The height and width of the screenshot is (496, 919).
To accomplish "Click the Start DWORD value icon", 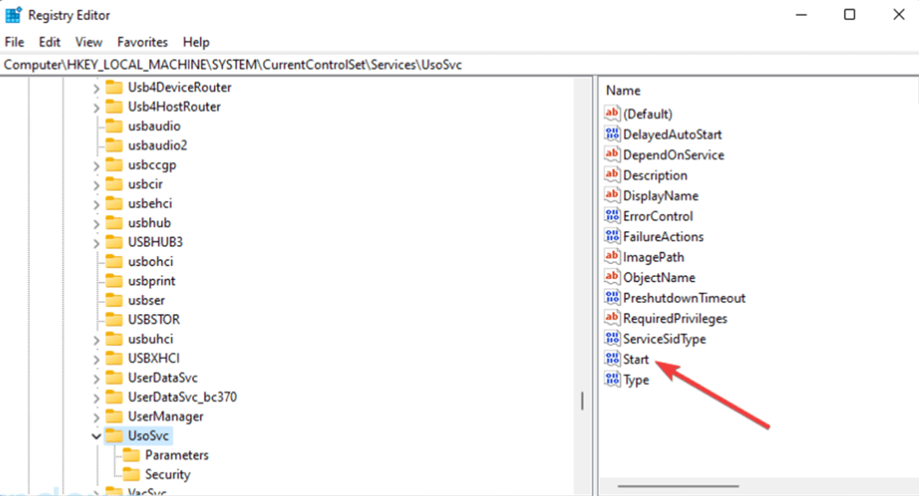I will tap(612, 359).
